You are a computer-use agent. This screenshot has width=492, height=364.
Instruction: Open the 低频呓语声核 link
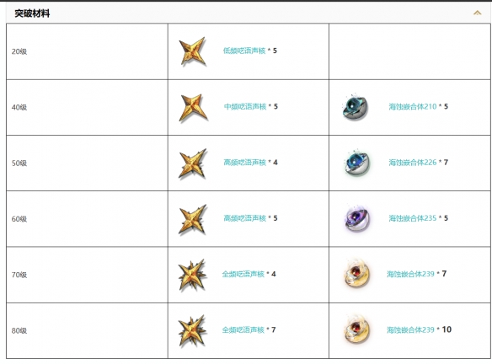[x=244, y=51]
